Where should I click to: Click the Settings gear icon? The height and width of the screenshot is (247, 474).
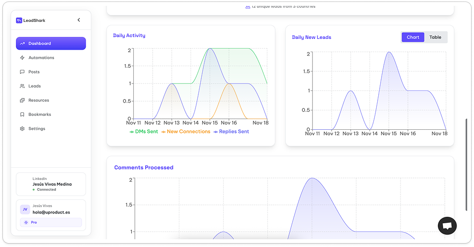[x=22, y=129]
